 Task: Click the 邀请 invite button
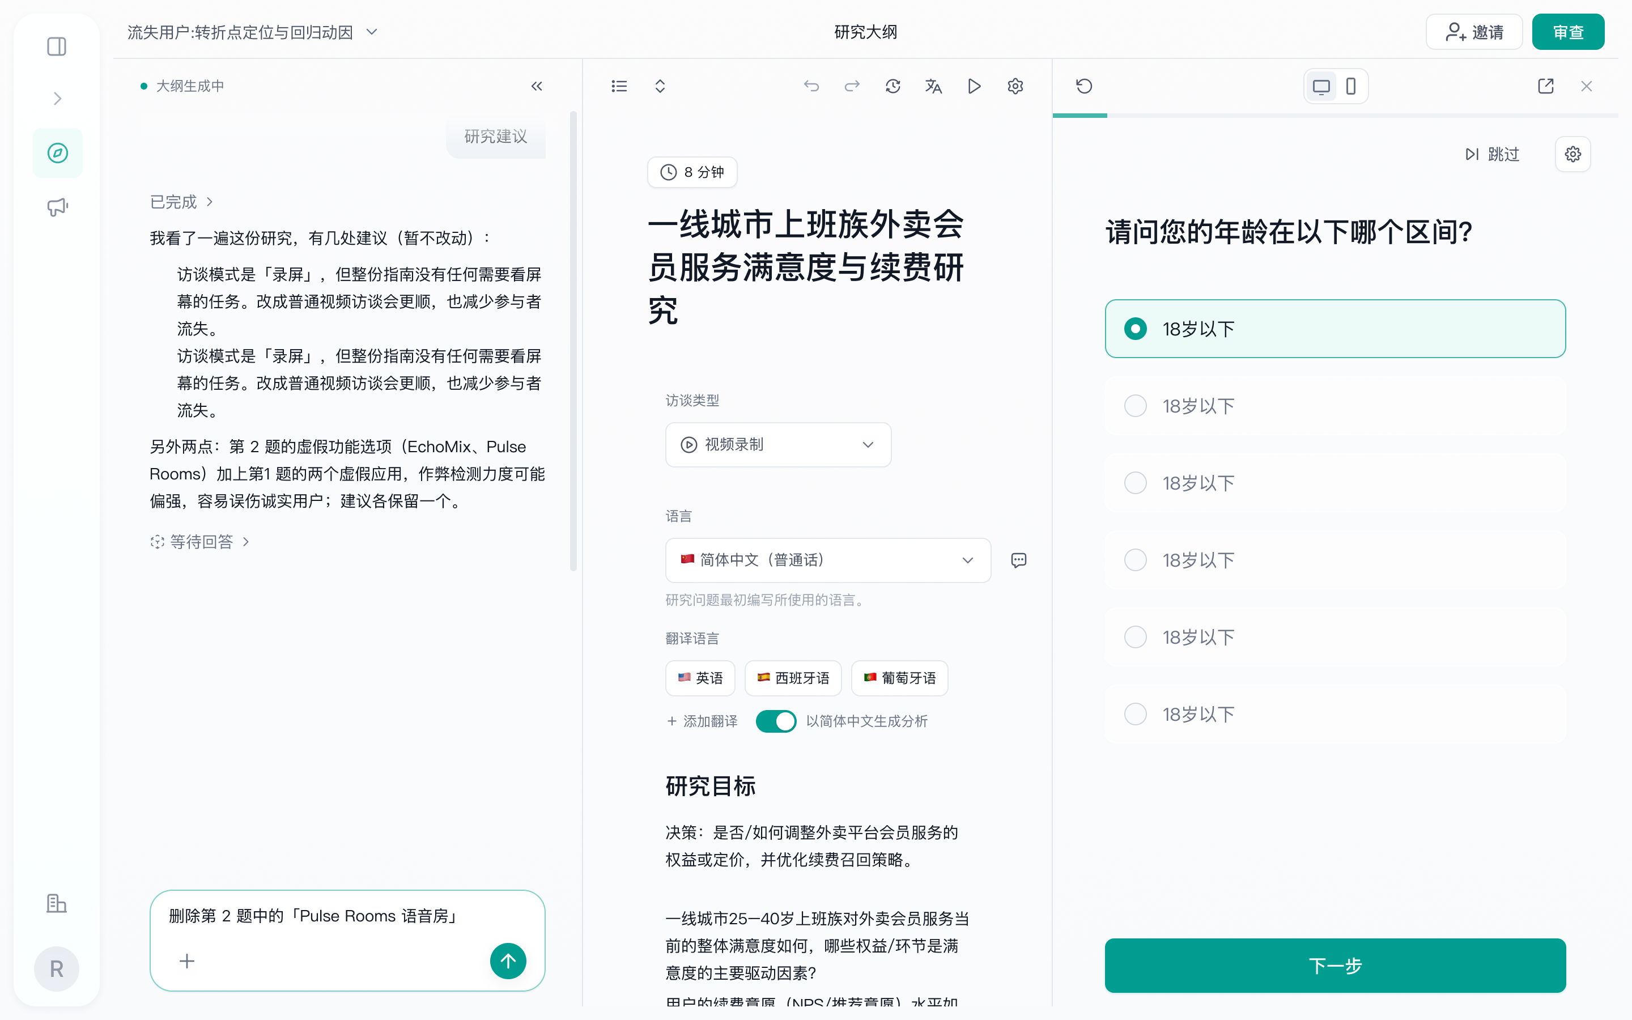click(1473, 32)
